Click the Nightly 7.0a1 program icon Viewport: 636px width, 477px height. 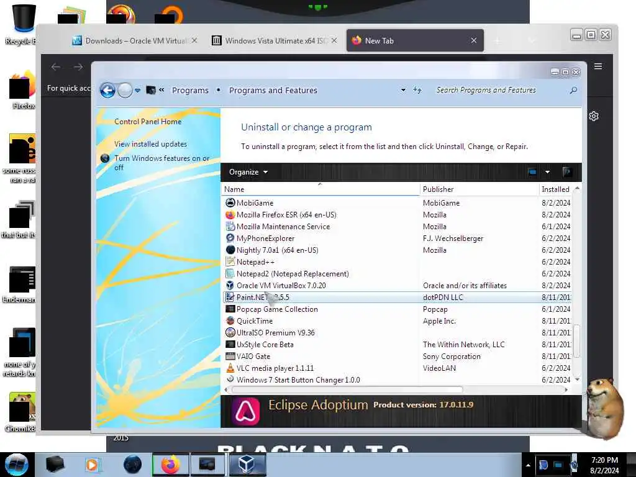coord(230,250)
